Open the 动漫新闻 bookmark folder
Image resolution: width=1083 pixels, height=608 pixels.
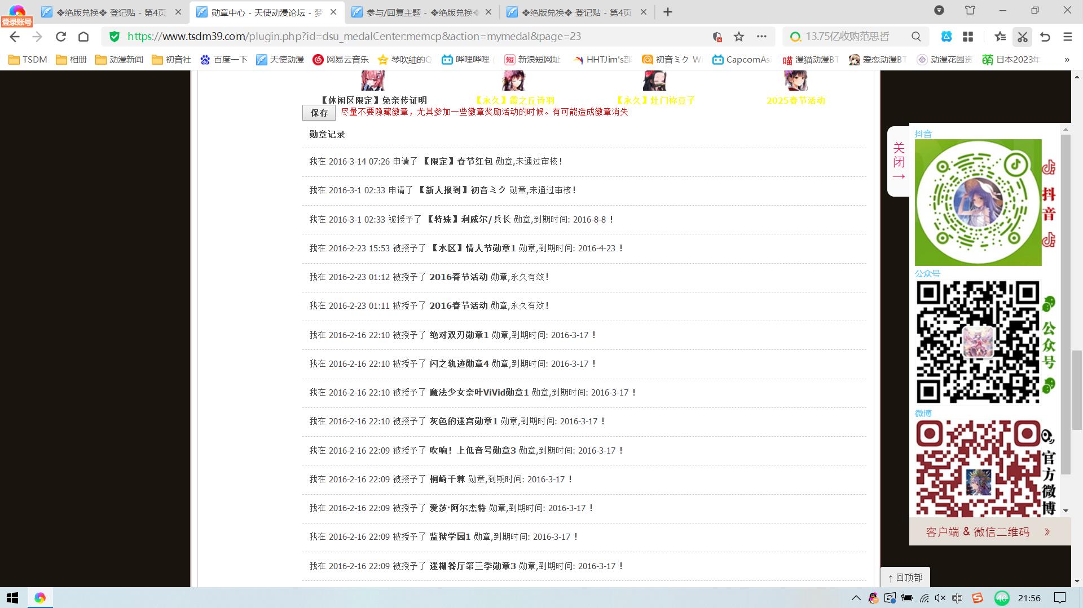pyautogui.click(x=119, y=60)
